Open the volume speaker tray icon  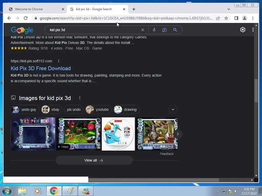(x=236, y=191)
